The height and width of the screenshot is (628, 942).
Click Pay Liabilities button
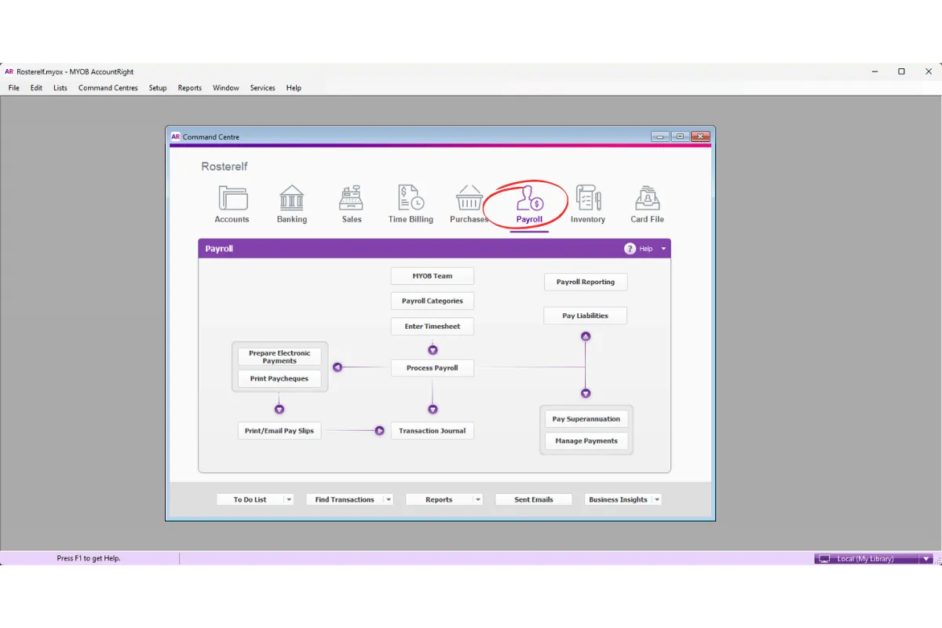(586, 316)
